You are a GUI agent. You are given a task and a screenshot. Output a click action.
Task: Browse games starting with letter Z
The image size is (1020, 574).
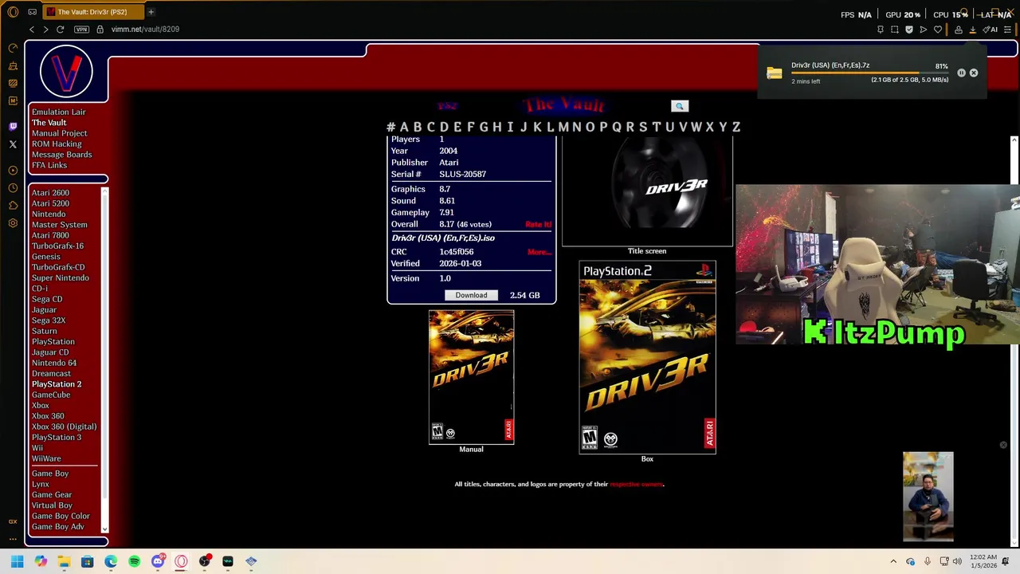click(x=736, y=127)
